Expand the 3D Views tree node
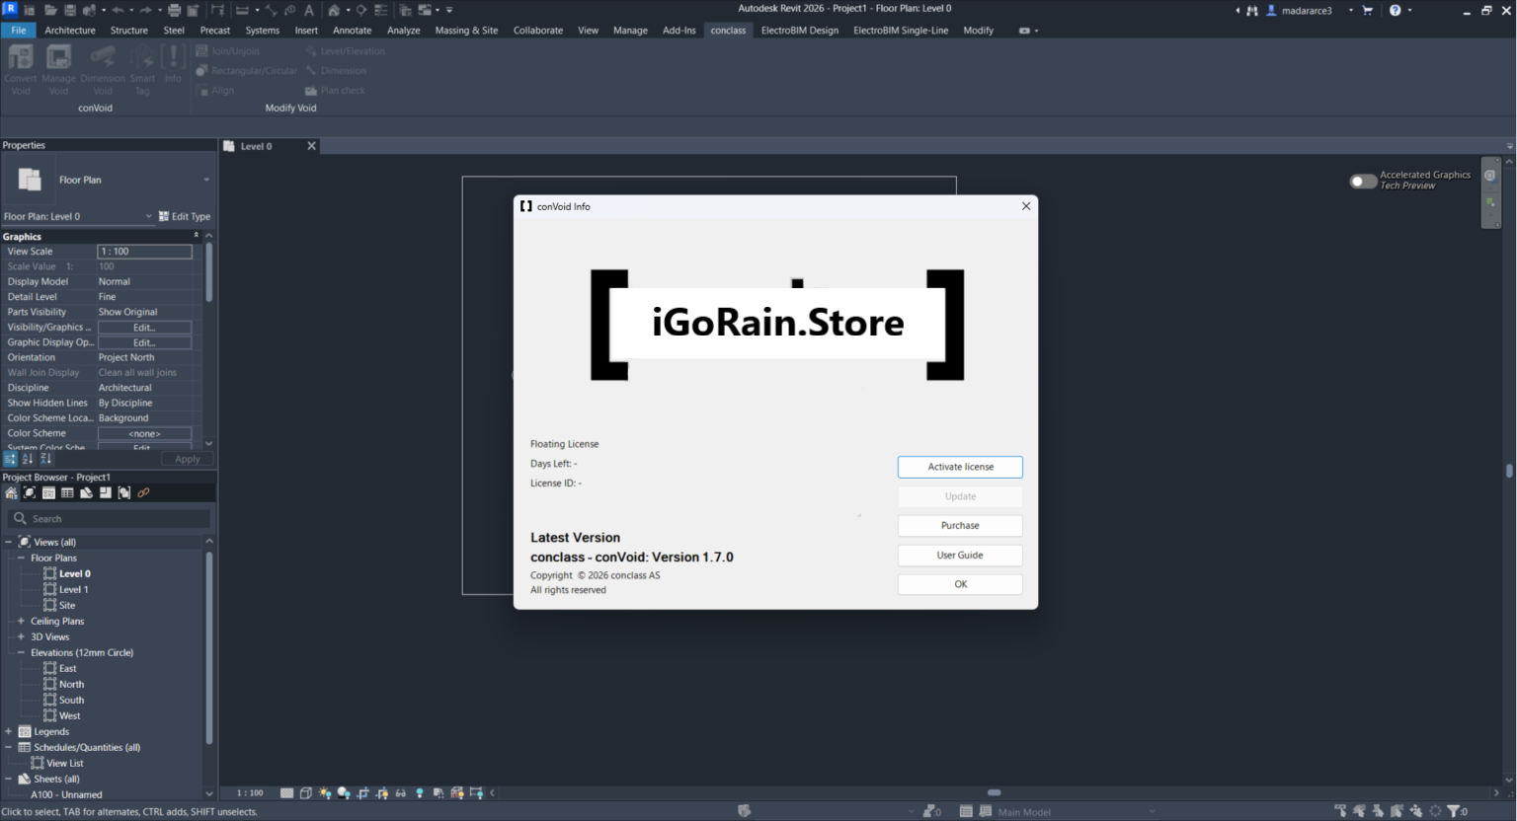This screenshot has width=1517, height=821. pyautogui.click(x=21, y=636)
